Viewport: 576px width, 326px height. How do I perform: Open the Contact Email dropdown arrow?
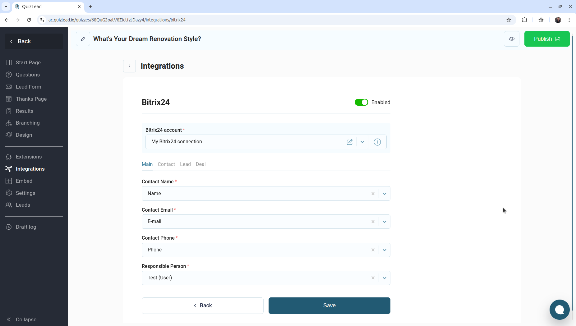click(385, 222)
